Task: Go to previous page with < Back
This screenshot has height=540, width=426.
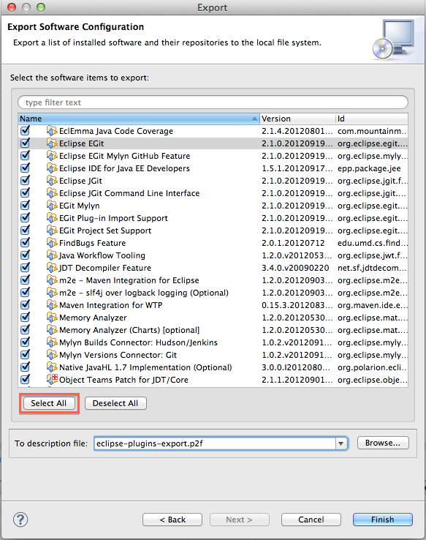Action: coord(172,520)
